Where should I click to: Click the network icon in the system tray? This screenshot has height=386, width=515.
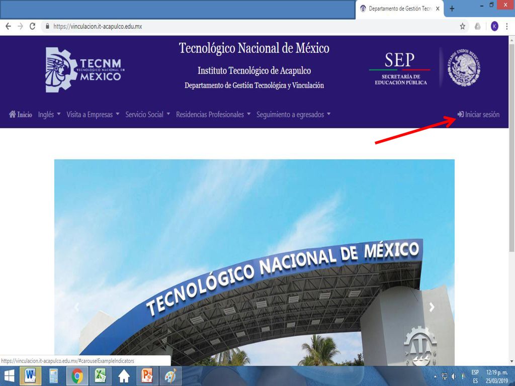[445, 376]
